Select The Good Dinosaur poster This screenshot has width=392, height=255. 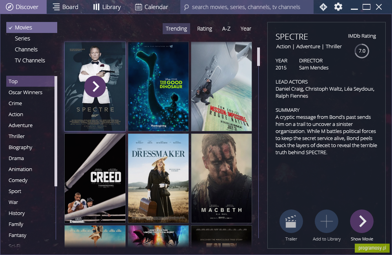pos(158,87)
